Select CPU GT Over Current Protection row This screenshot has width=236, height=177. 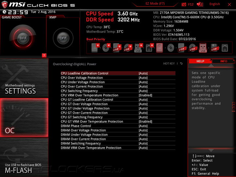pos(118,112)
